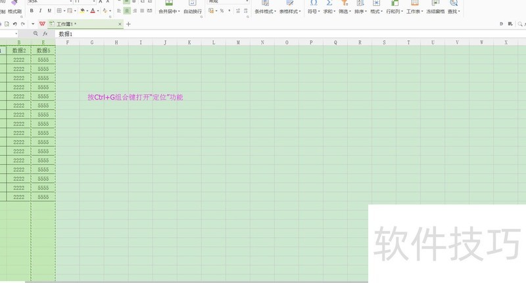The image size is (526, 283).
Task: Click Wrap Text (自动换行)
Action: pyautogui.click(x=193, y=7)
